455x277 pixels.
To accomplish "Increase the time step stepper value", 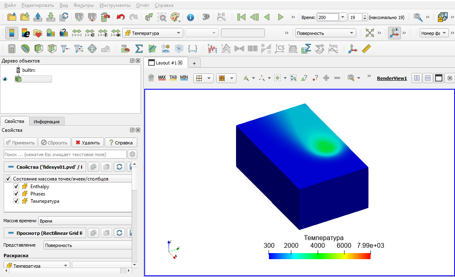I will [x=365, y=15].
